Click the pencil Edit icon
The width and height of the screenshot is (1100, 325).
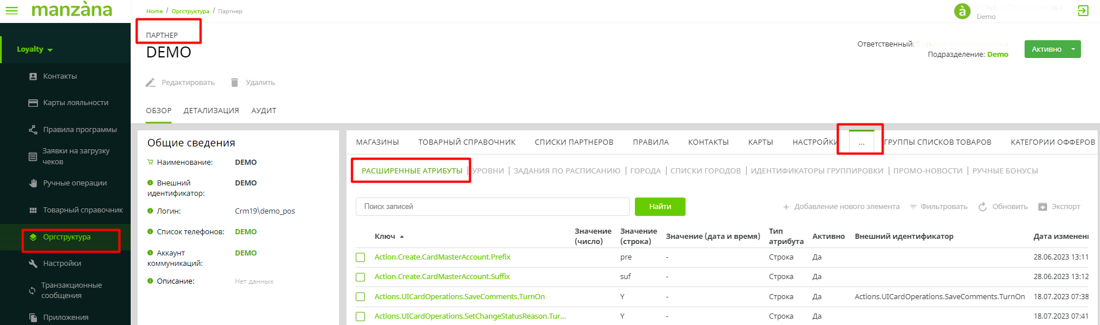tap(151, 83)
